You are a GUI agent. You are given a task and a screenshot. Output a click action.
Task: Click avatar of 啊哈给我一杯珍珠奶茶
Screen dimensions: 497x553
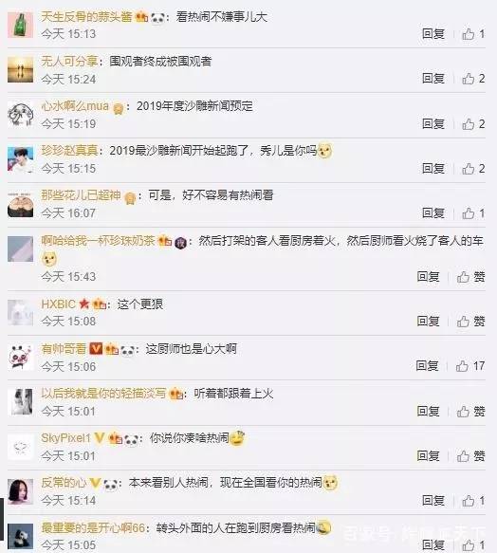pyautogui.click(x=21, y=249)
